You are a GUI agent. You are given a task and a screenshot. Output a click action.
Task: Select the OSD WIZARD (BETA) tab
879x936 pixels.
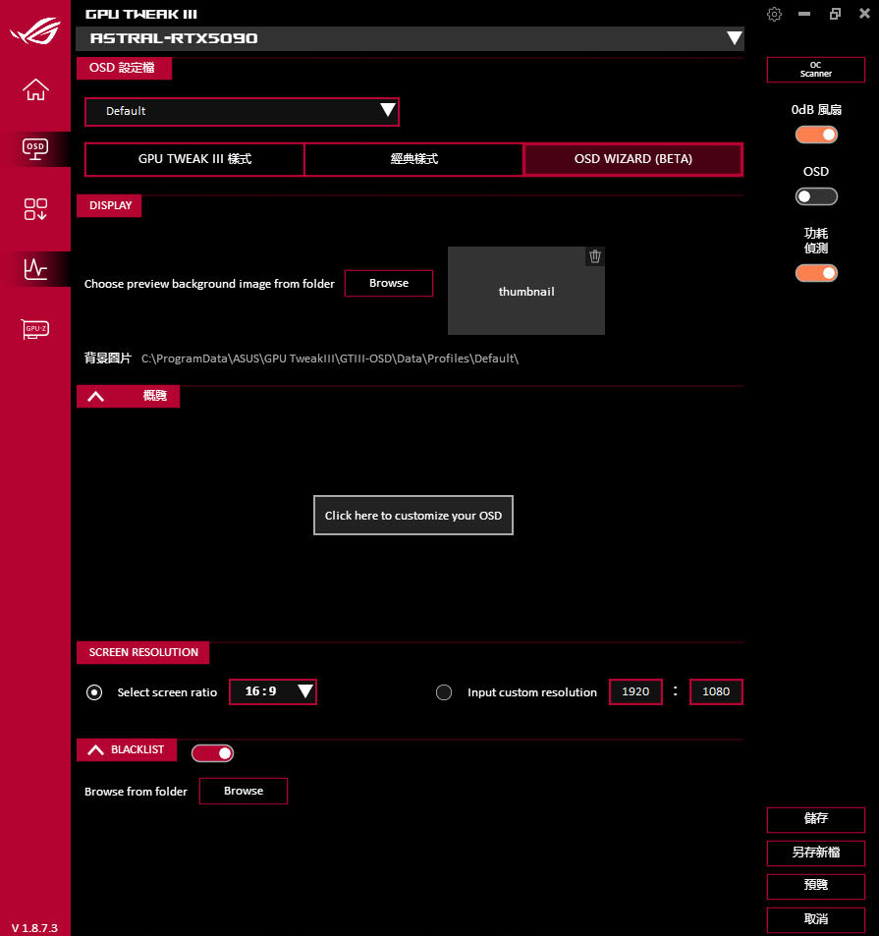633,159
